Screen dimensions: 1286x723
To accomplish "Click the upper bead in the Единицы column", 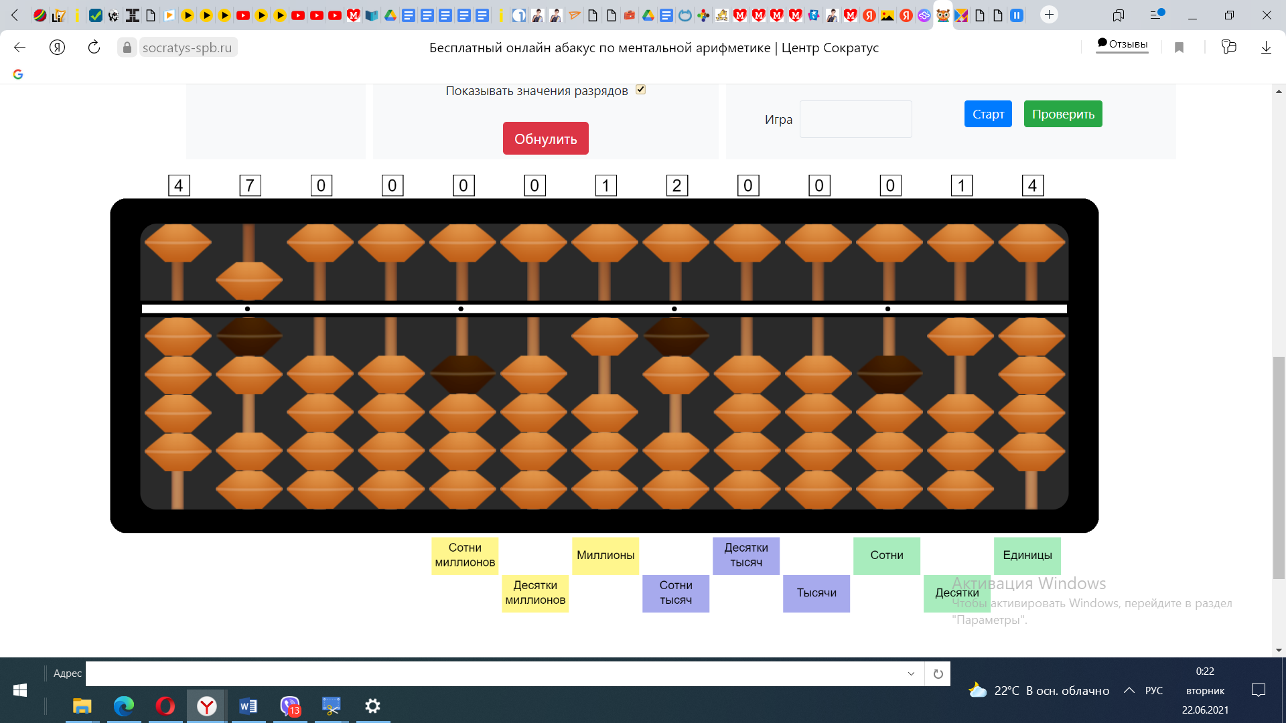I will click(1031, 243).
